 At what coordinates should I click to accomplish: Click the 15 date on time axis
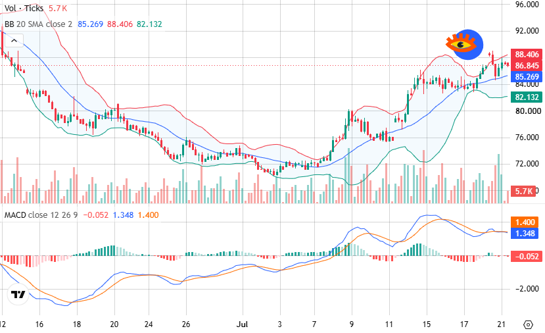[x=427, y=324]
